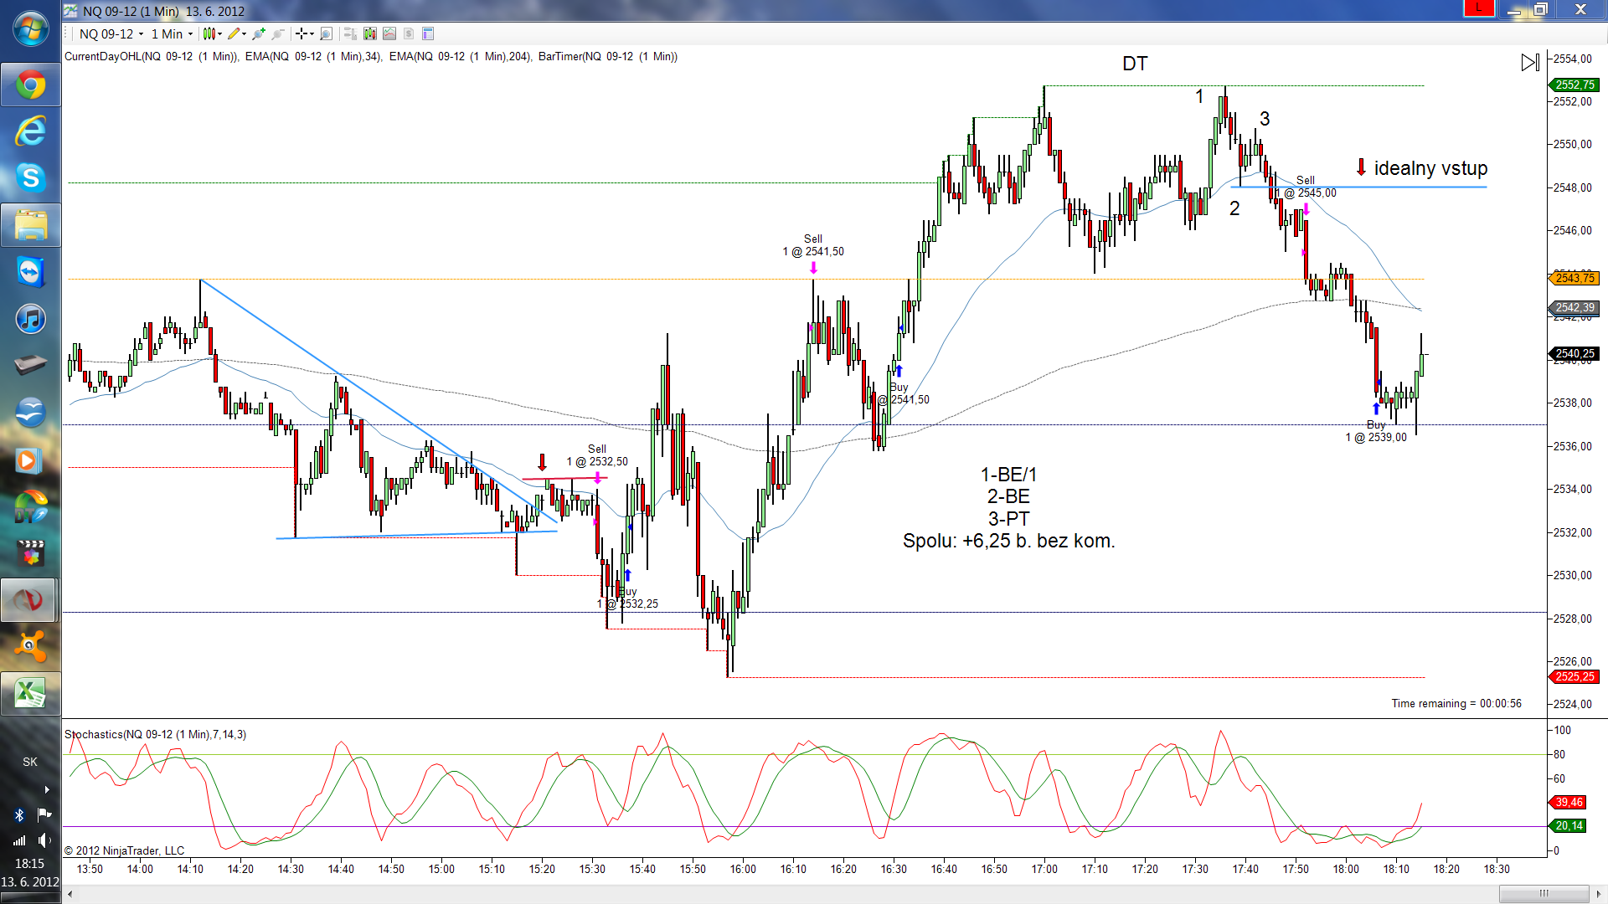Click the horizontal scrollbar left arrow
Screen dimensions: 1608x904
(x=70, y=894)
